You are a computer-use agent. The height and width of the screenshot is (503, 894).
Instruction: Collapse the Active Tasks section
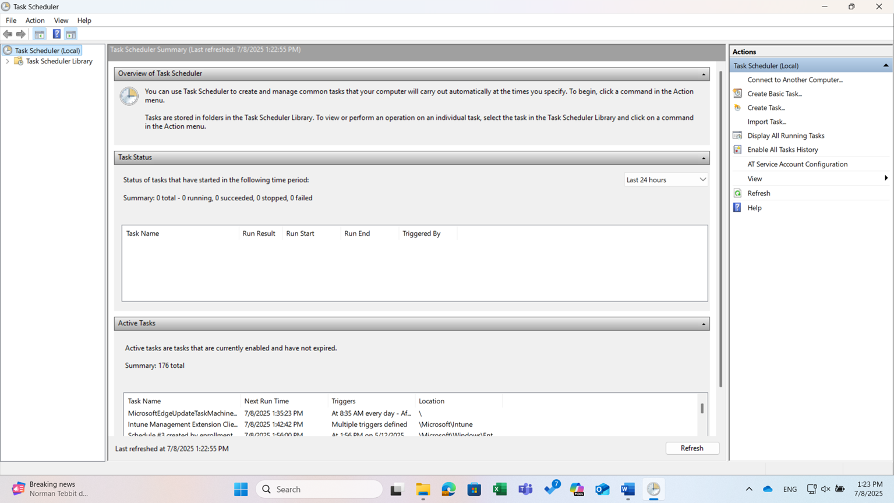[703, 324]
